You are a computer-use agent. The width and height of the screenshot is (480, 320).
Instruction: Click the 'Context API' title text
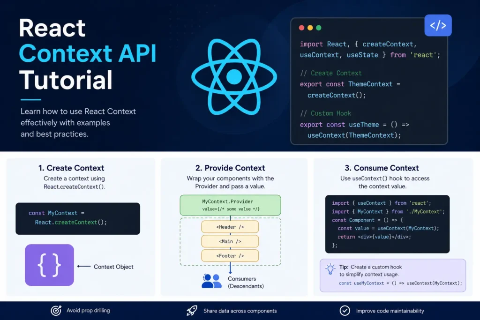pyautogui.click(x=88, y=53)
